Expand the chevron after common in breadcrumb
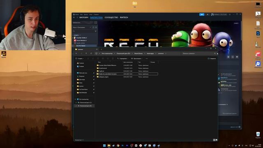 pos(166,53)
